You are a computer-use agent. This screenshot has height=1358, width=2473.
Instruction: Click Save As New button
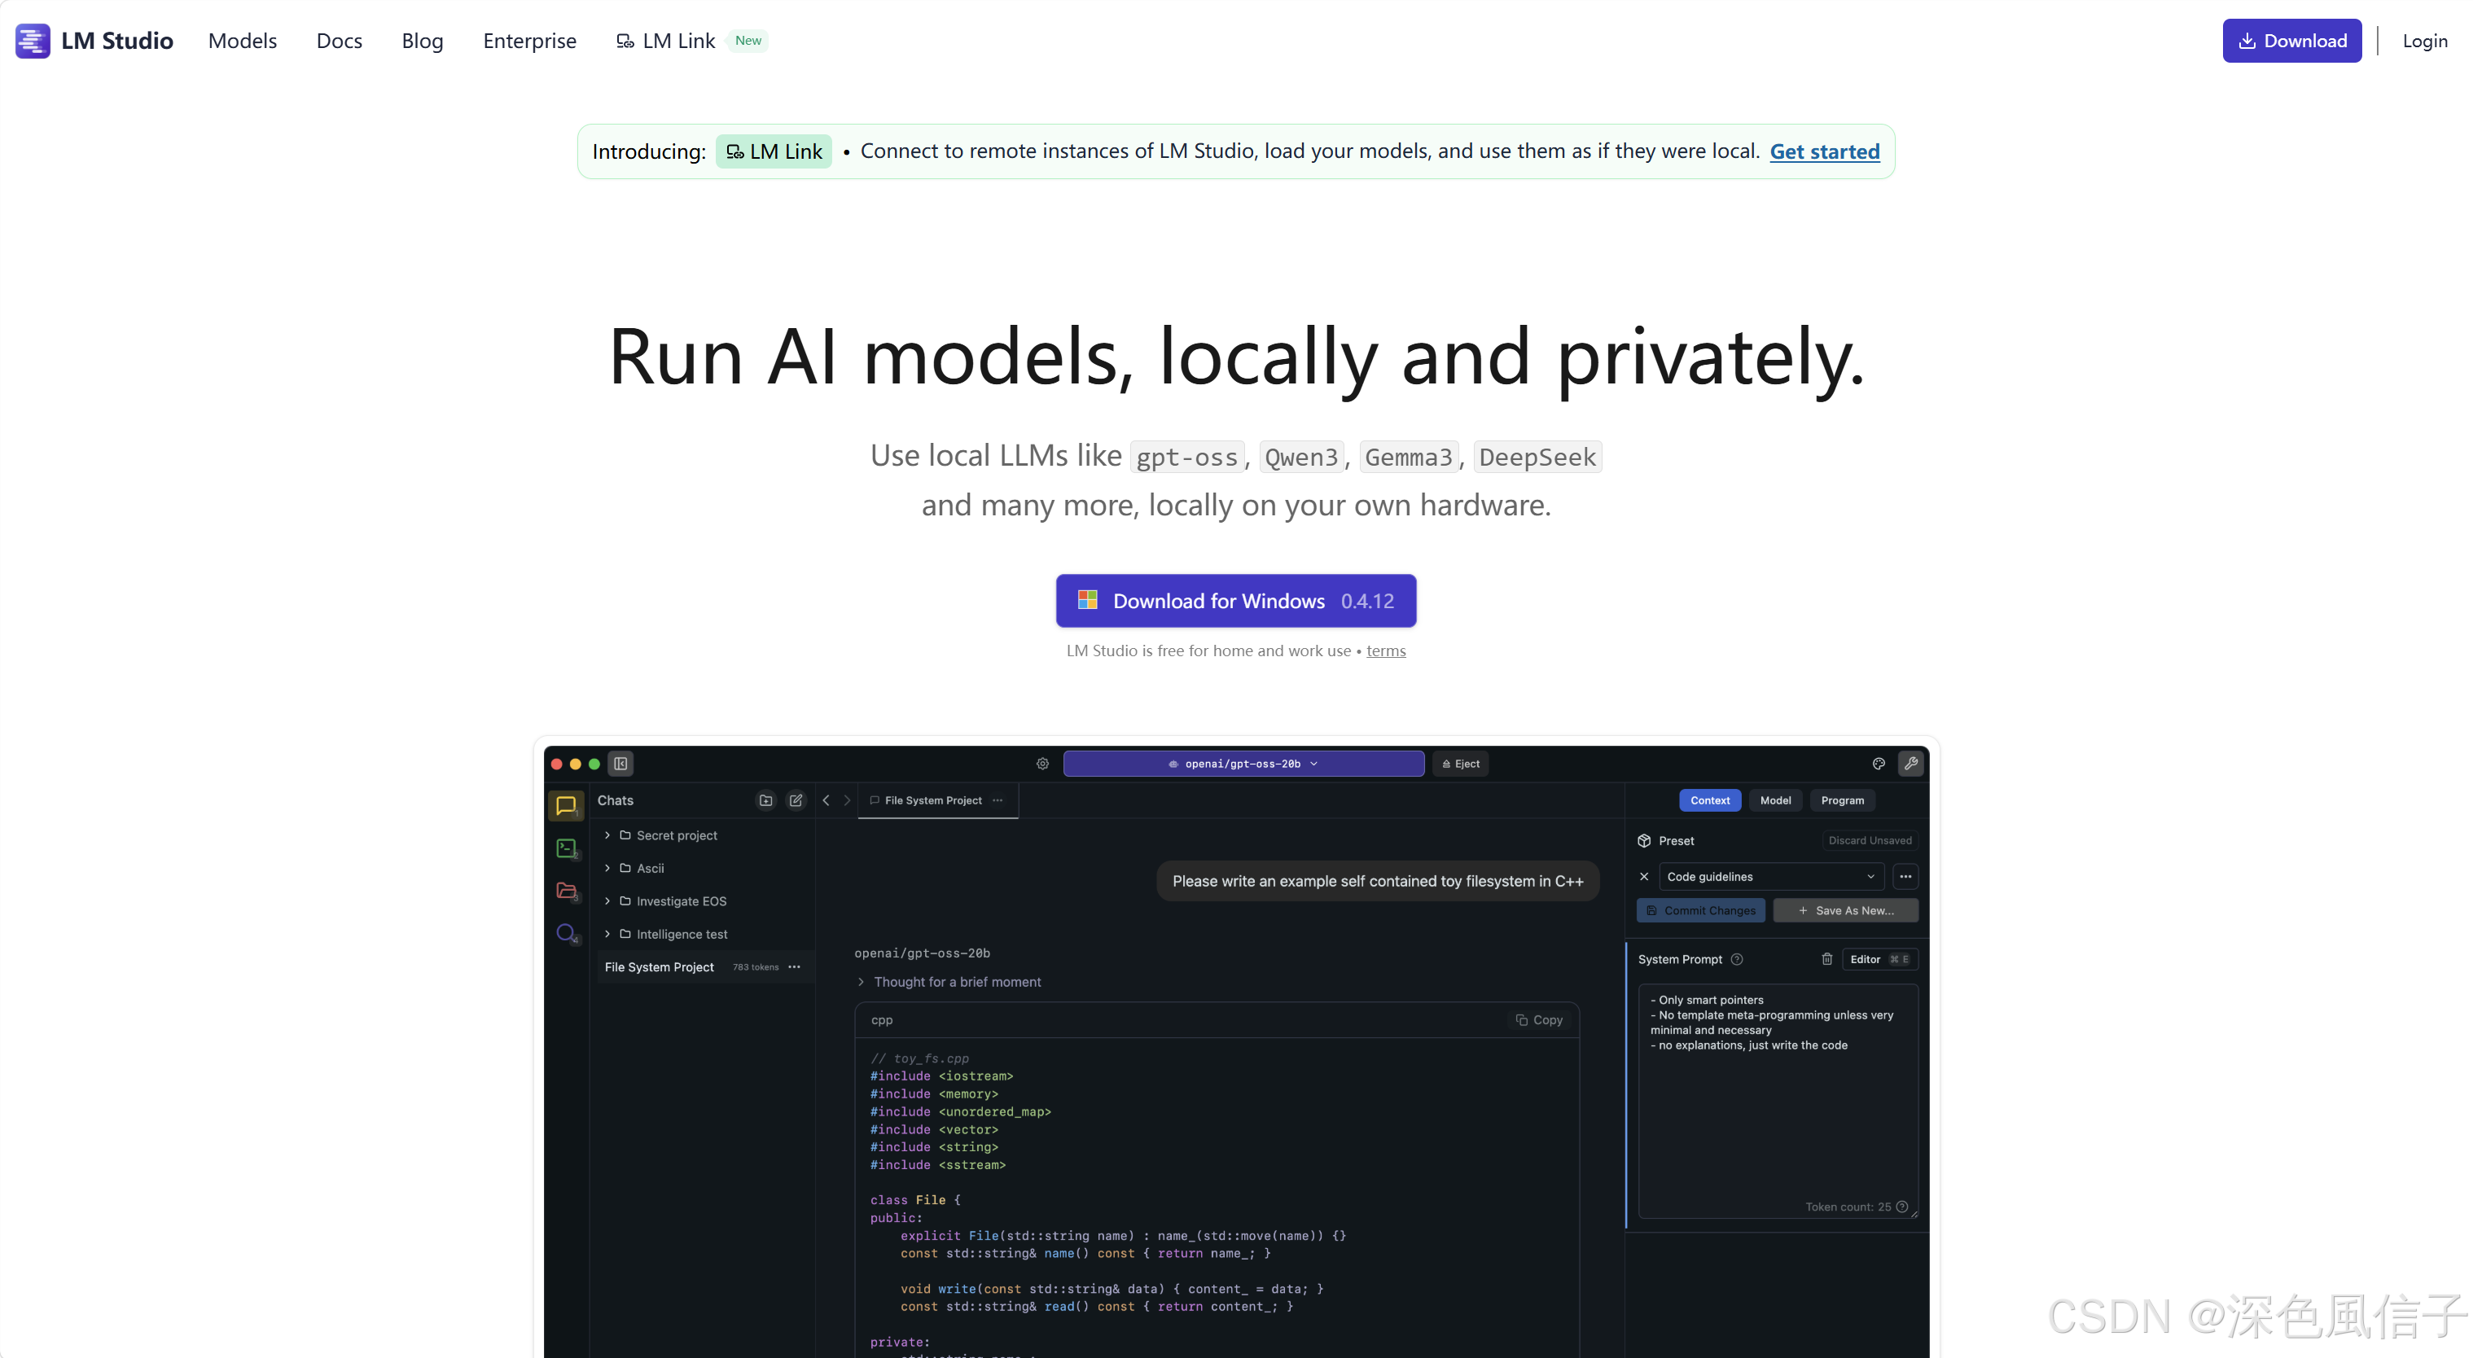click(1845, 911)
